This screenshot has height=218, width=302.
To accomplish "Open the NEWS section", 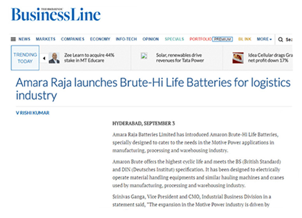I will (x=24, y=39).
